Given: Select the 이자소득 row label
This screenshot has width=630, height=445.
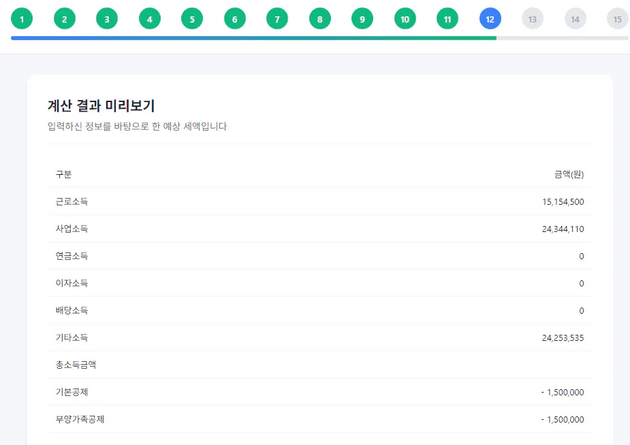Looking at the screenshot, I should coord(72,283).
